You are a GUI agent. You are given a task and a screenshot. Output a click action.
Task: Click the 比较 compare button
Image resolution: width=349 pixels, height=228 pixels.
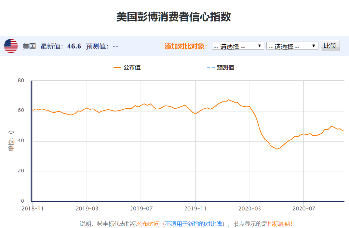pyautogui.click(x=330, y=45)
